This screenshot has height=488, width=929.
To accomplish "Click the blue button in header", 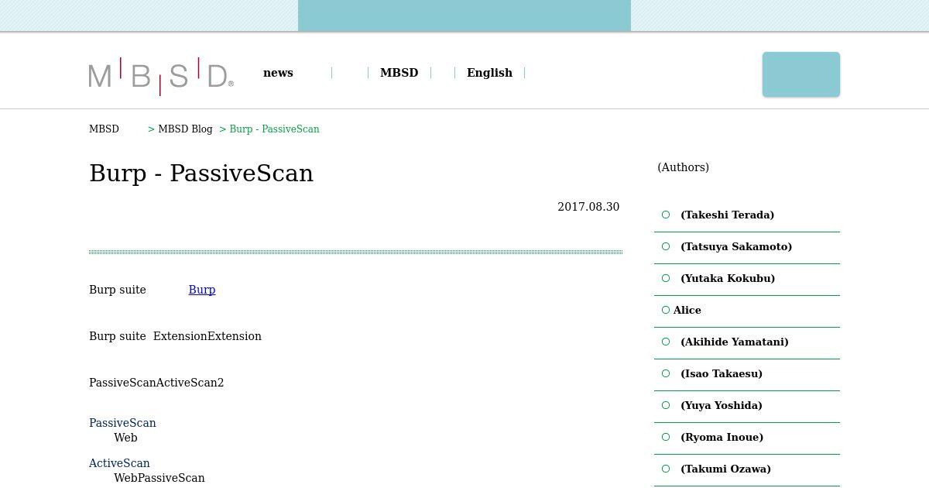I will coord(801,74).
